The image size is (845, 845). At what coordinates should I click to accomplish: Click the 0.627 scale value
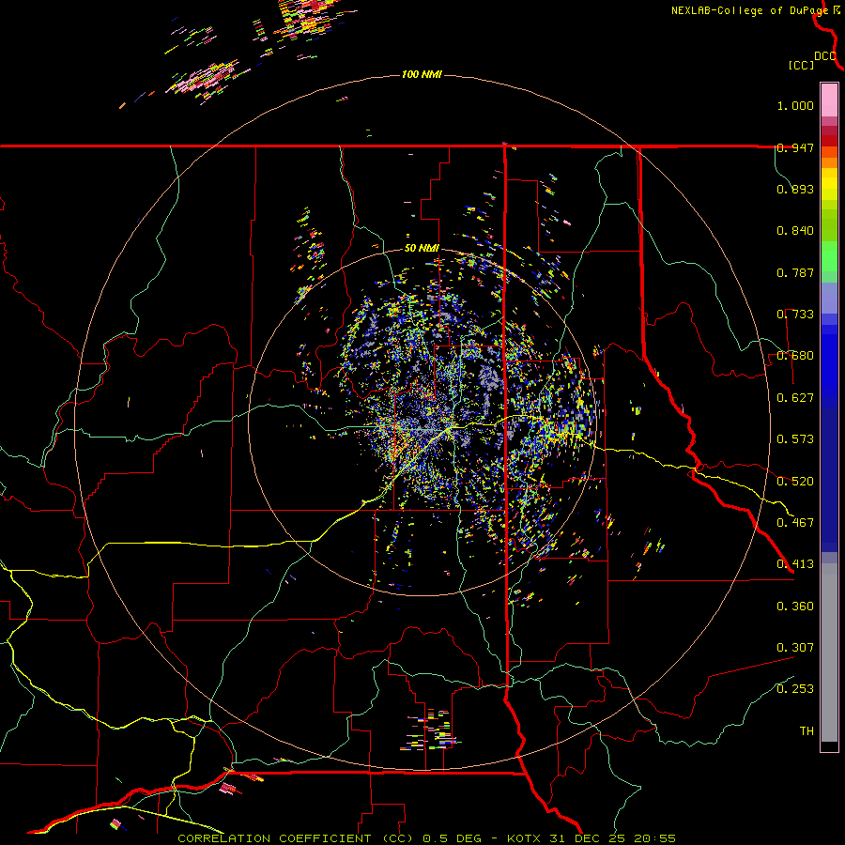(x=795, y=398)
